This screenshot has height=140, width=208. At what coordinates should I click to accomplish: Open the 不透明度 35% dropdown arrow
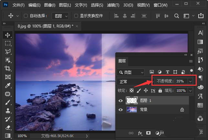190,81
